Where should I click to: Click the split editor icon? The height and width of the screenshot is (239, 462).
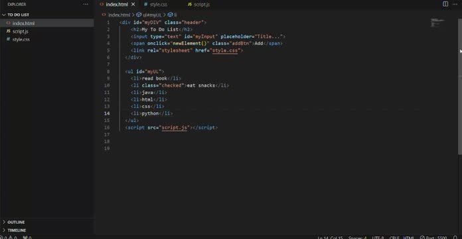pos(445,4)
